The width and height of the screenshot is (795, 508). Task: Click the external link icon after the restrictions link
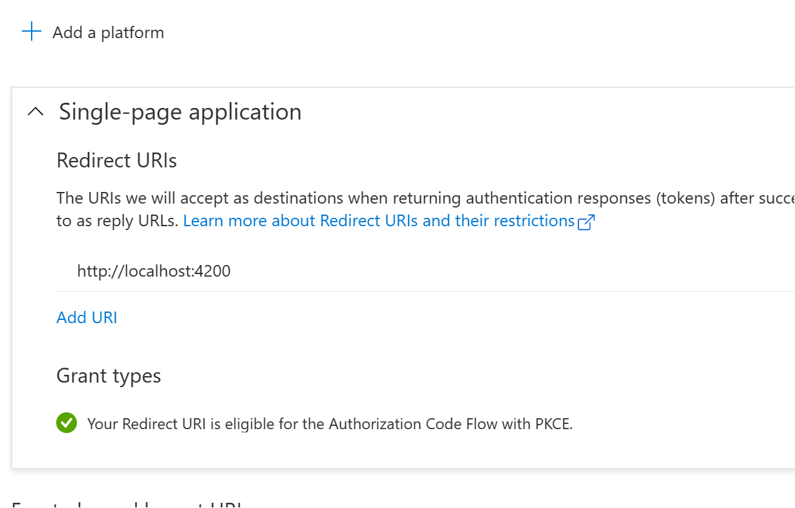(587, 222)
